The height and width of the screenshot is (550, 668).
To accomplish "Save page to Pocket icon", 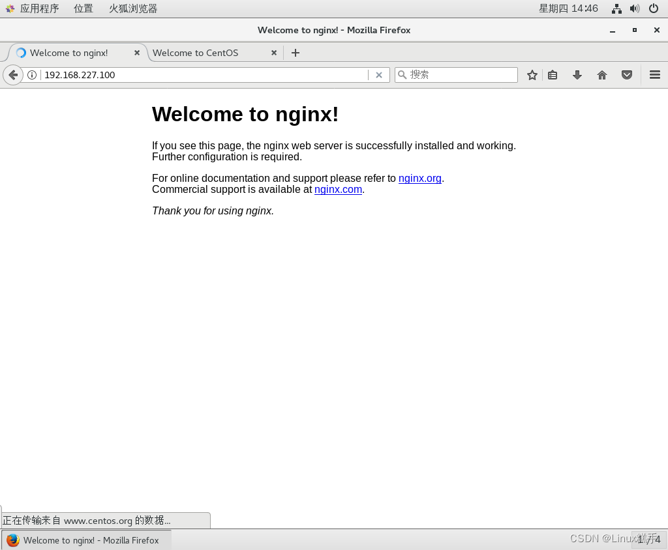I will 626,74.
